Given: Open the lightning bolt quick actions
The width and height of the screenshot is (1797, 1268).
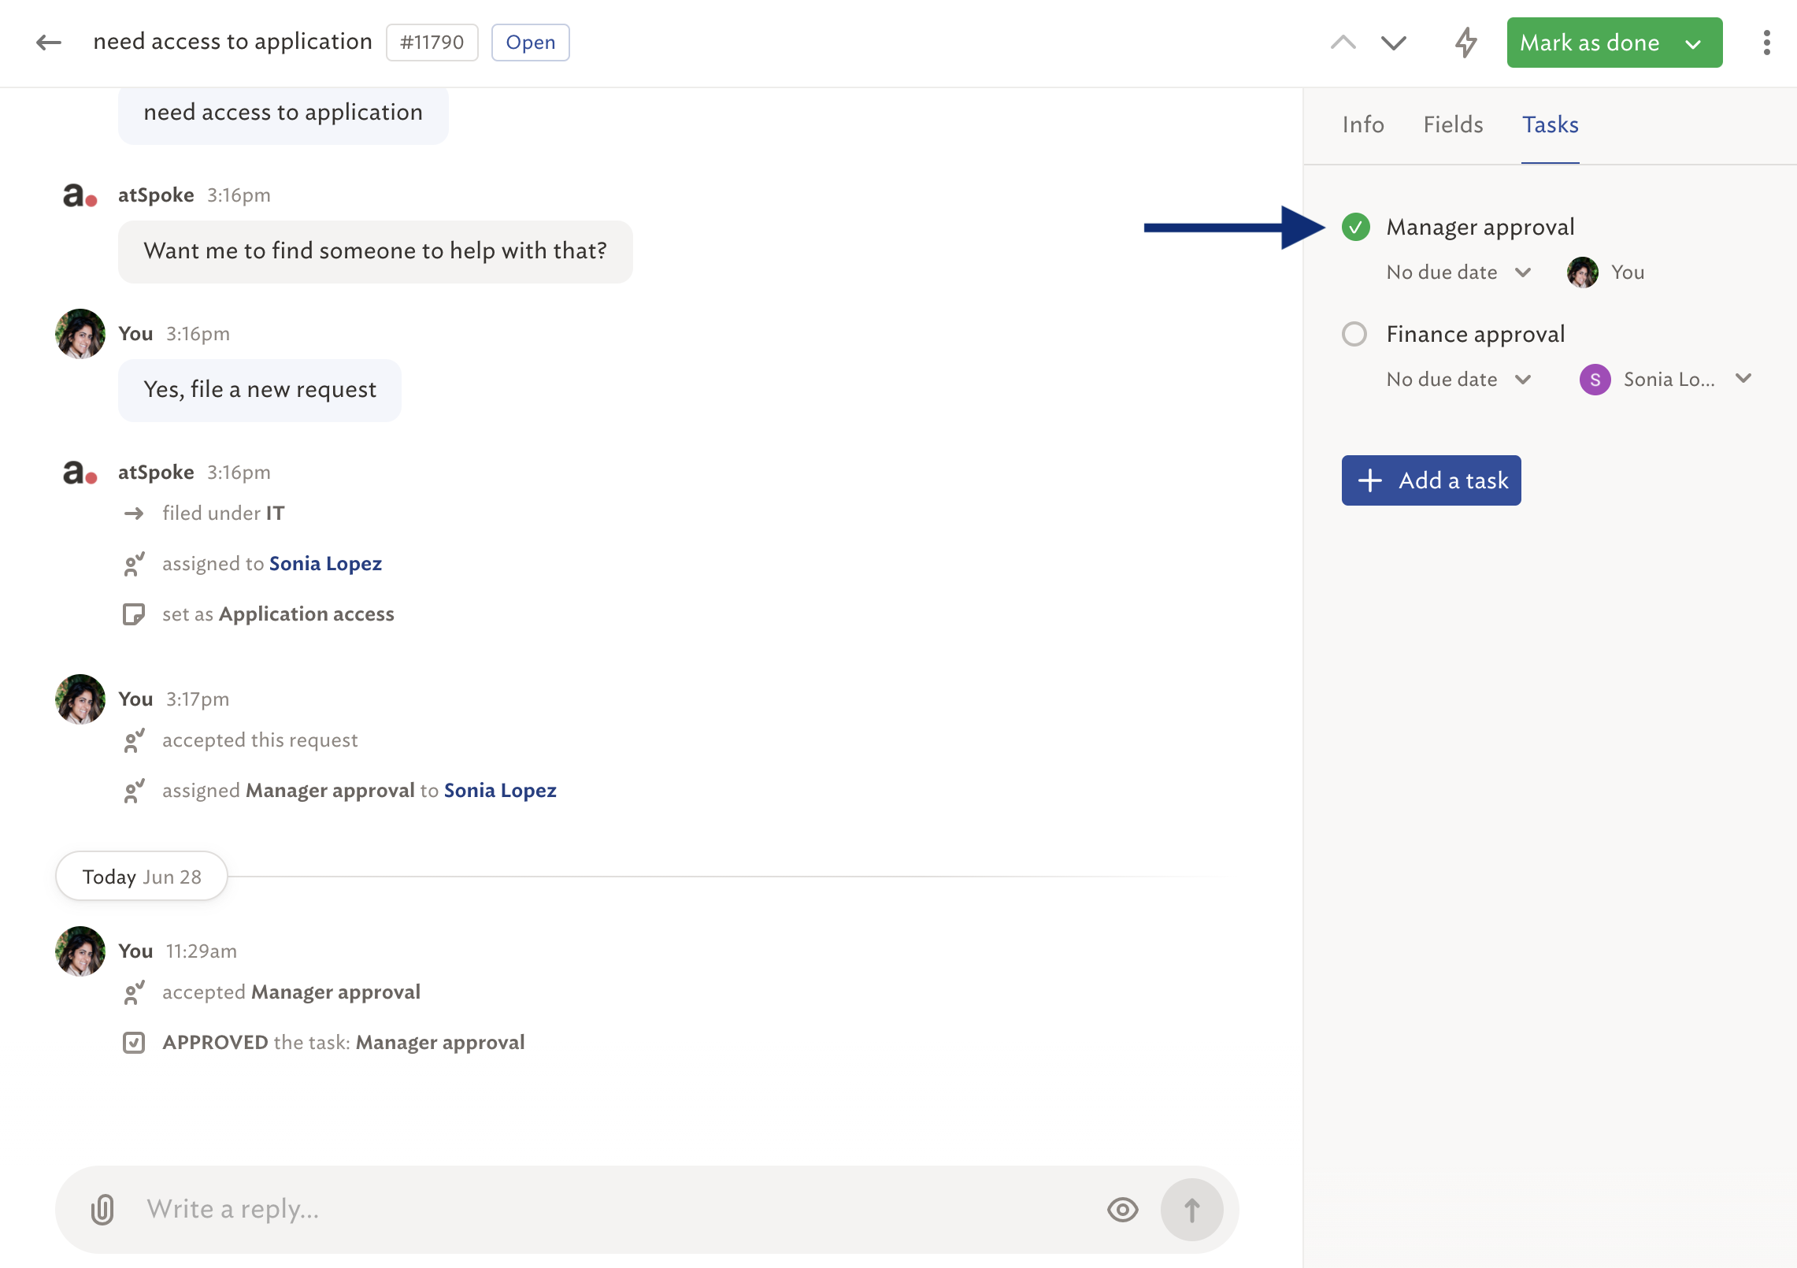Looking at the screenshot, I should [1465, 43].
